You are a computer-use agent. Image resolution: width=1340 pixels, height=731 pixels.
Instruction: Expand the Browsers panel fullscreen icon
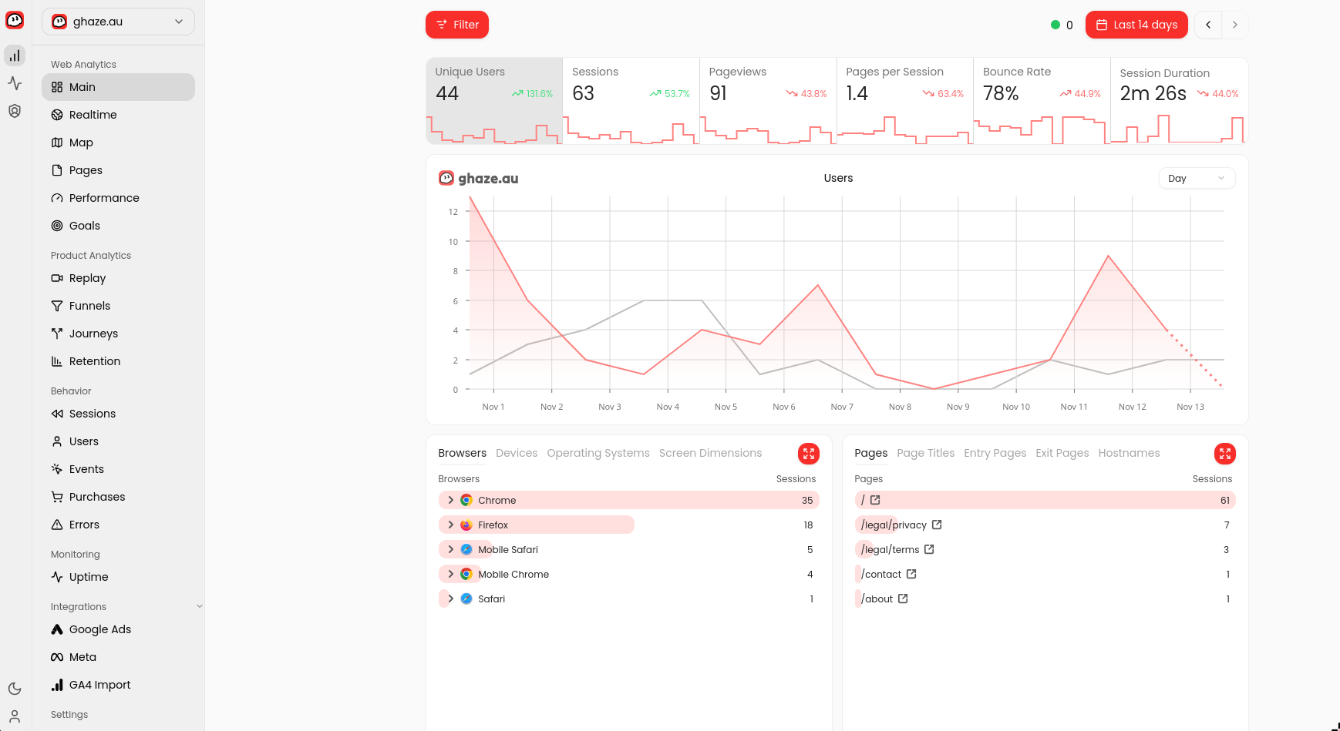[x=808, y=454]
